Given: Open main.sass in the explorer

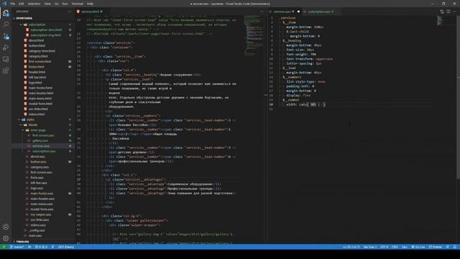Looking at the screenshot, I should click(x=35, y=236).
